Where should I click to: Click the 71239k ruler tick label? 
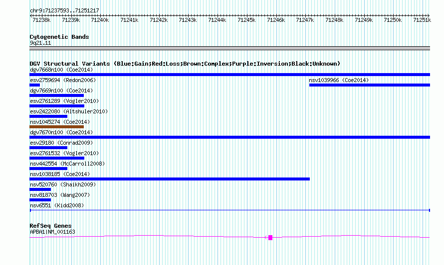point(71,20)
